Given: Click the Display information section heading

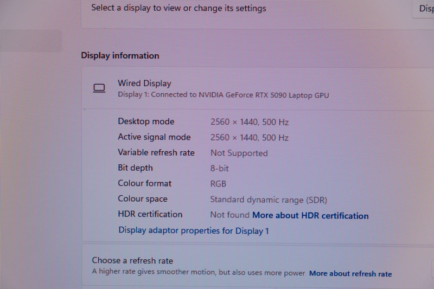Looking at the screenshot, I should click(120, 56).
